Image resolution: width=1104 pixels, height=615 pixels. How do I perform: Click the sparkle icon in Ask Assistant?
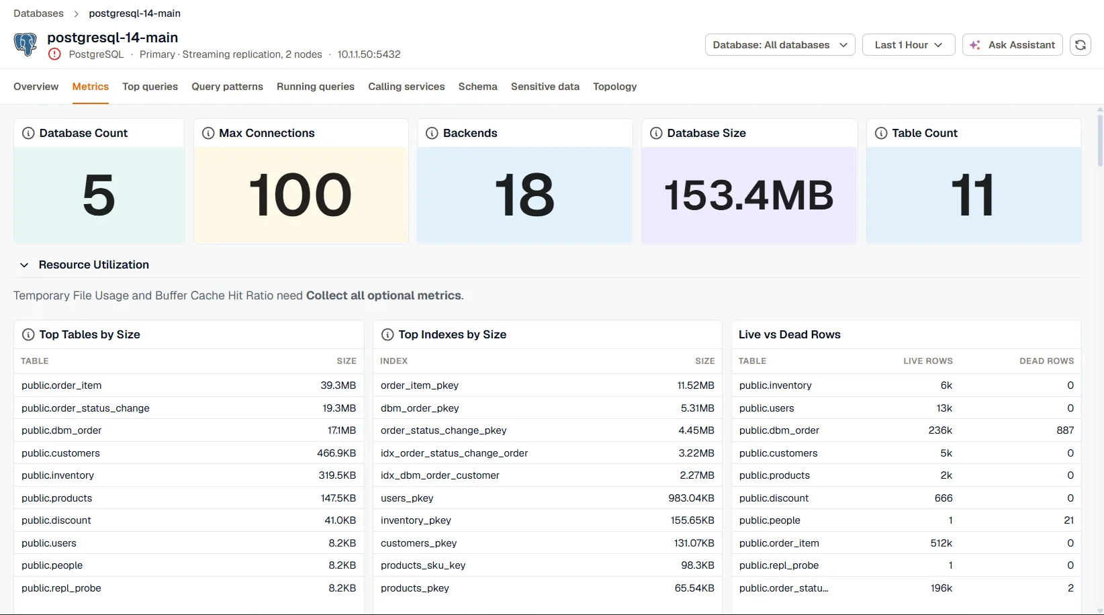976,45
